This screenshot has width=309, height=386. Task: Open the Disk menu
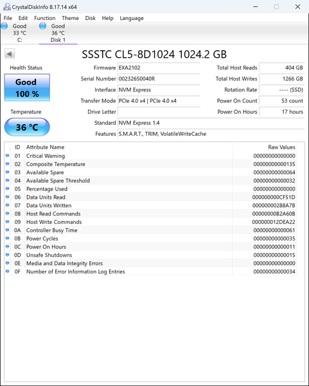coord(90,18)
